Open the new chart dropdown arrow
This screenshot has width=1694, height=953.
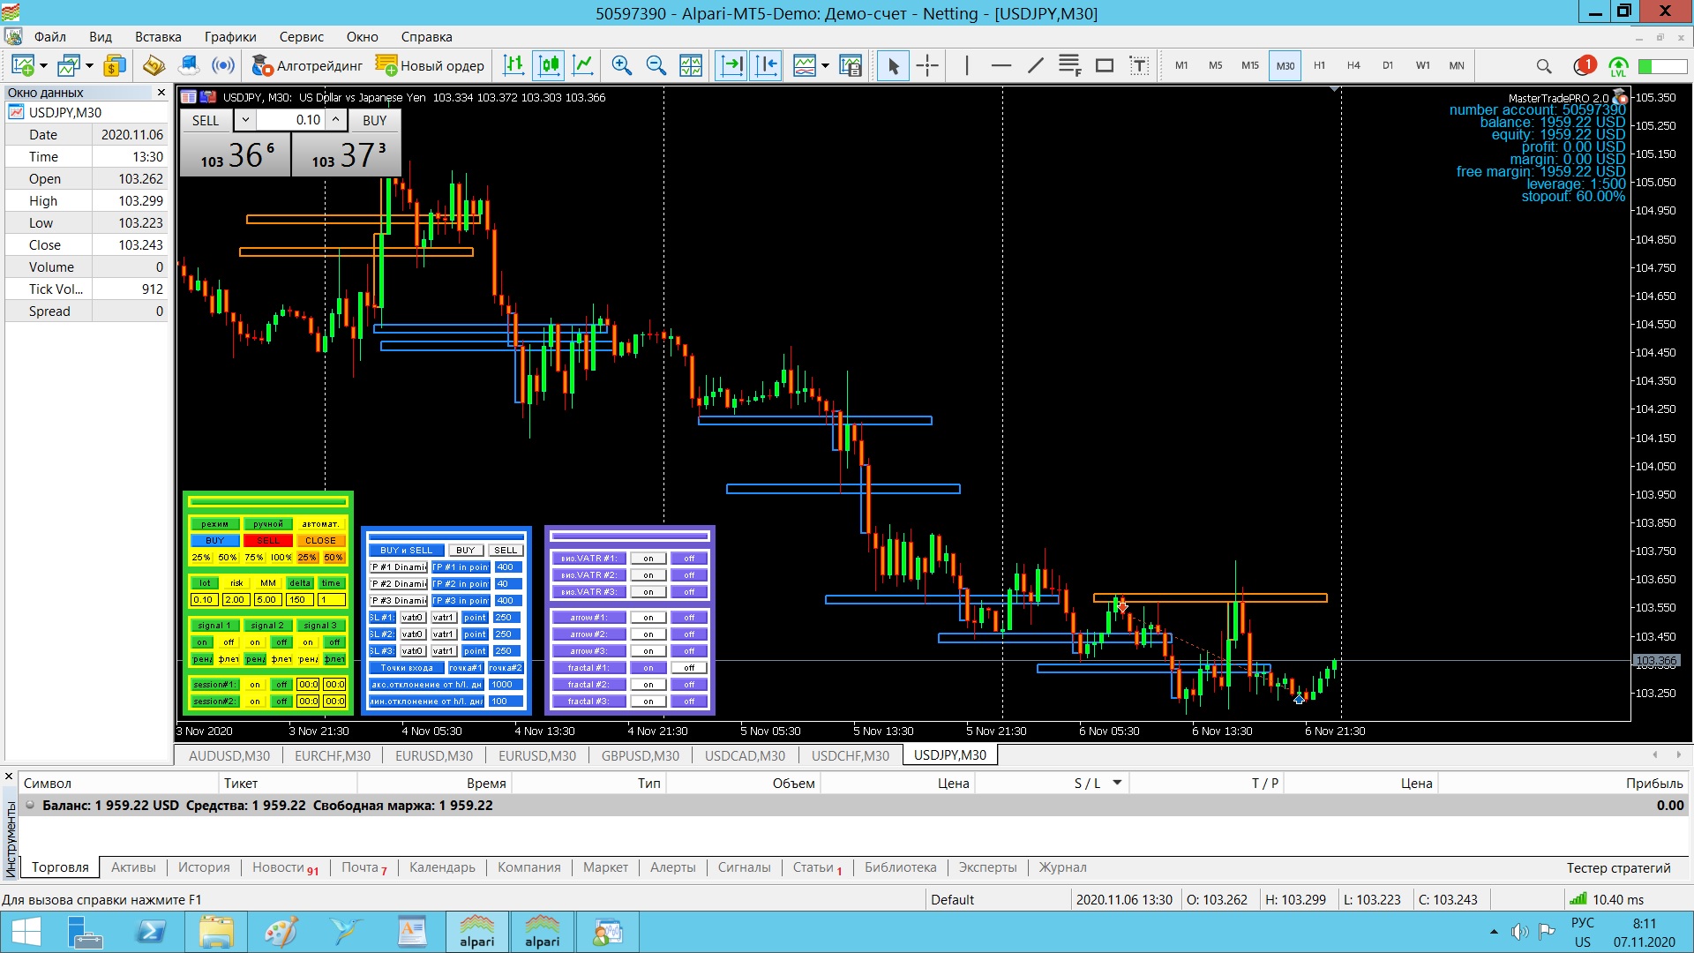43,65
